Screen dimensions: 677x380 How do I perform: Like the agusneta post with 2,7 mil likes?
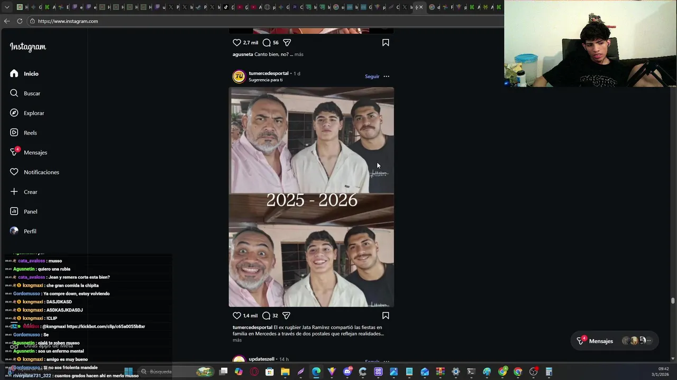[237, 43]
